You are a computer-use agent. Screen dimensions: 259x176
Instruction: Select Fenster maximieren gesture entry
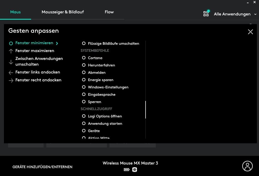[35, 51]
